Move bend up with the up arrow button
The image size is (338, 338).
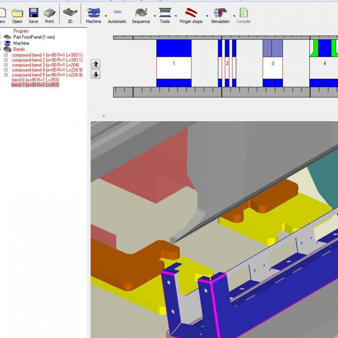coord(95,64)
